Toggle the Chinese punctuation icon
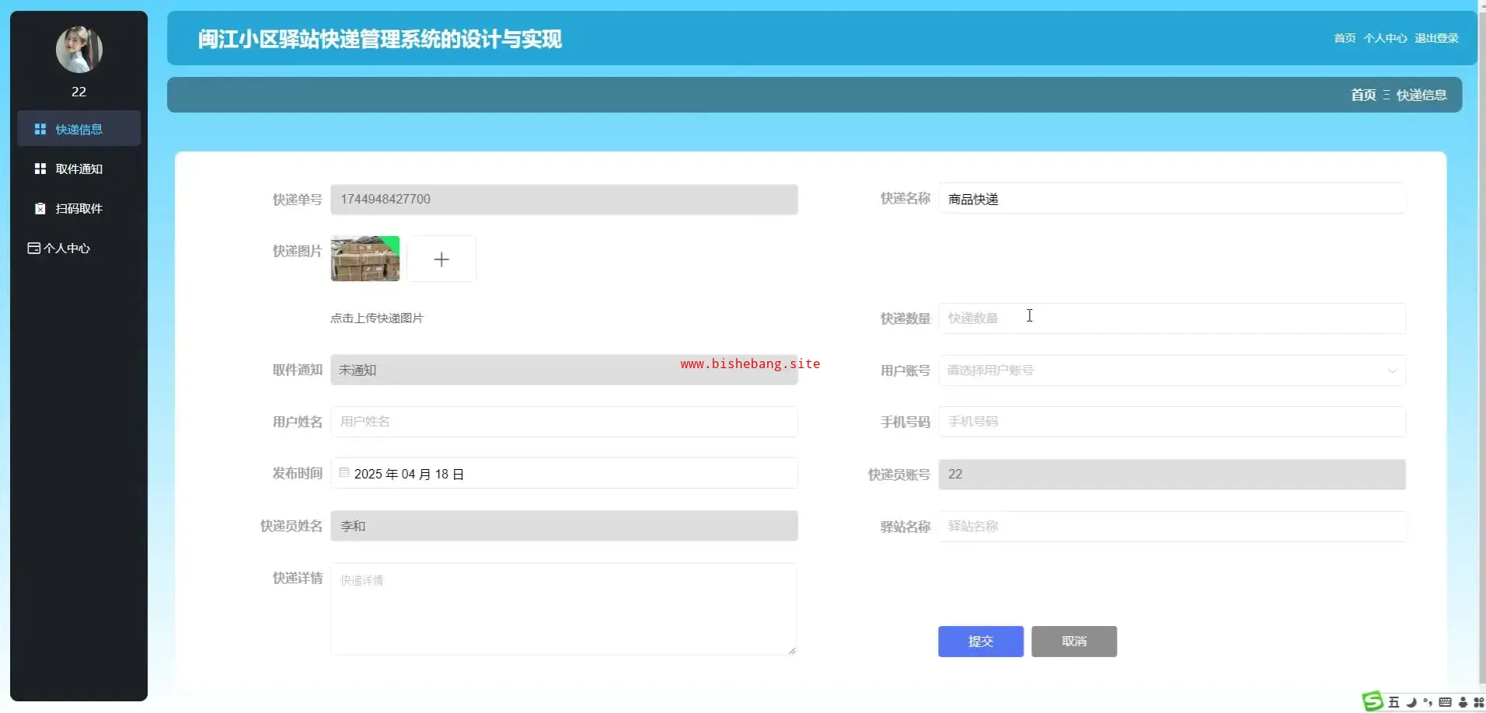This screenshot has width=1486, height=713. 1428,702
